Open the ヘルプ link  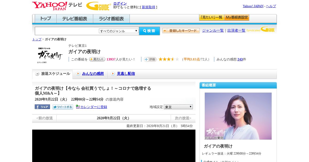[x=271, y=6]
